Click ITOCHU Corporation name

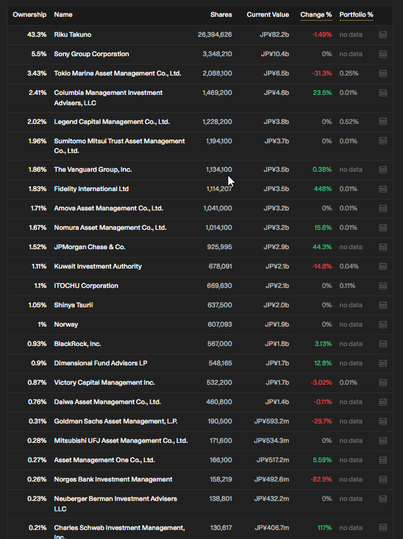point(86,286)
